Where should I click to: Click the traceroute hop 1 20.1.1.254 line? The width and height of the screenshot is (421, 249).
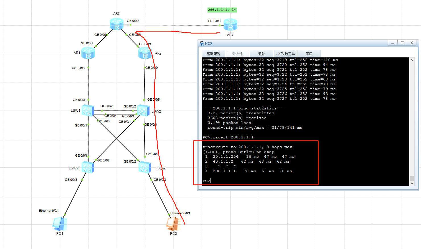(x=250, y=157)
